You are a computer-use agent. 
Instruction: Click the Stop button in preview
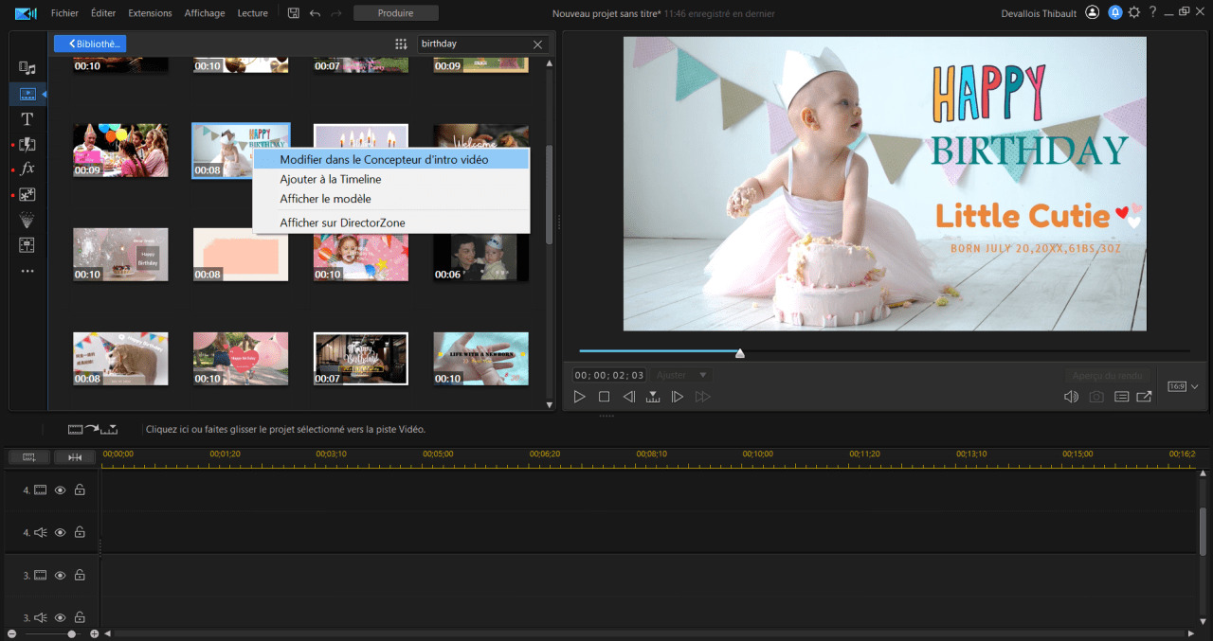click(604, 397)
